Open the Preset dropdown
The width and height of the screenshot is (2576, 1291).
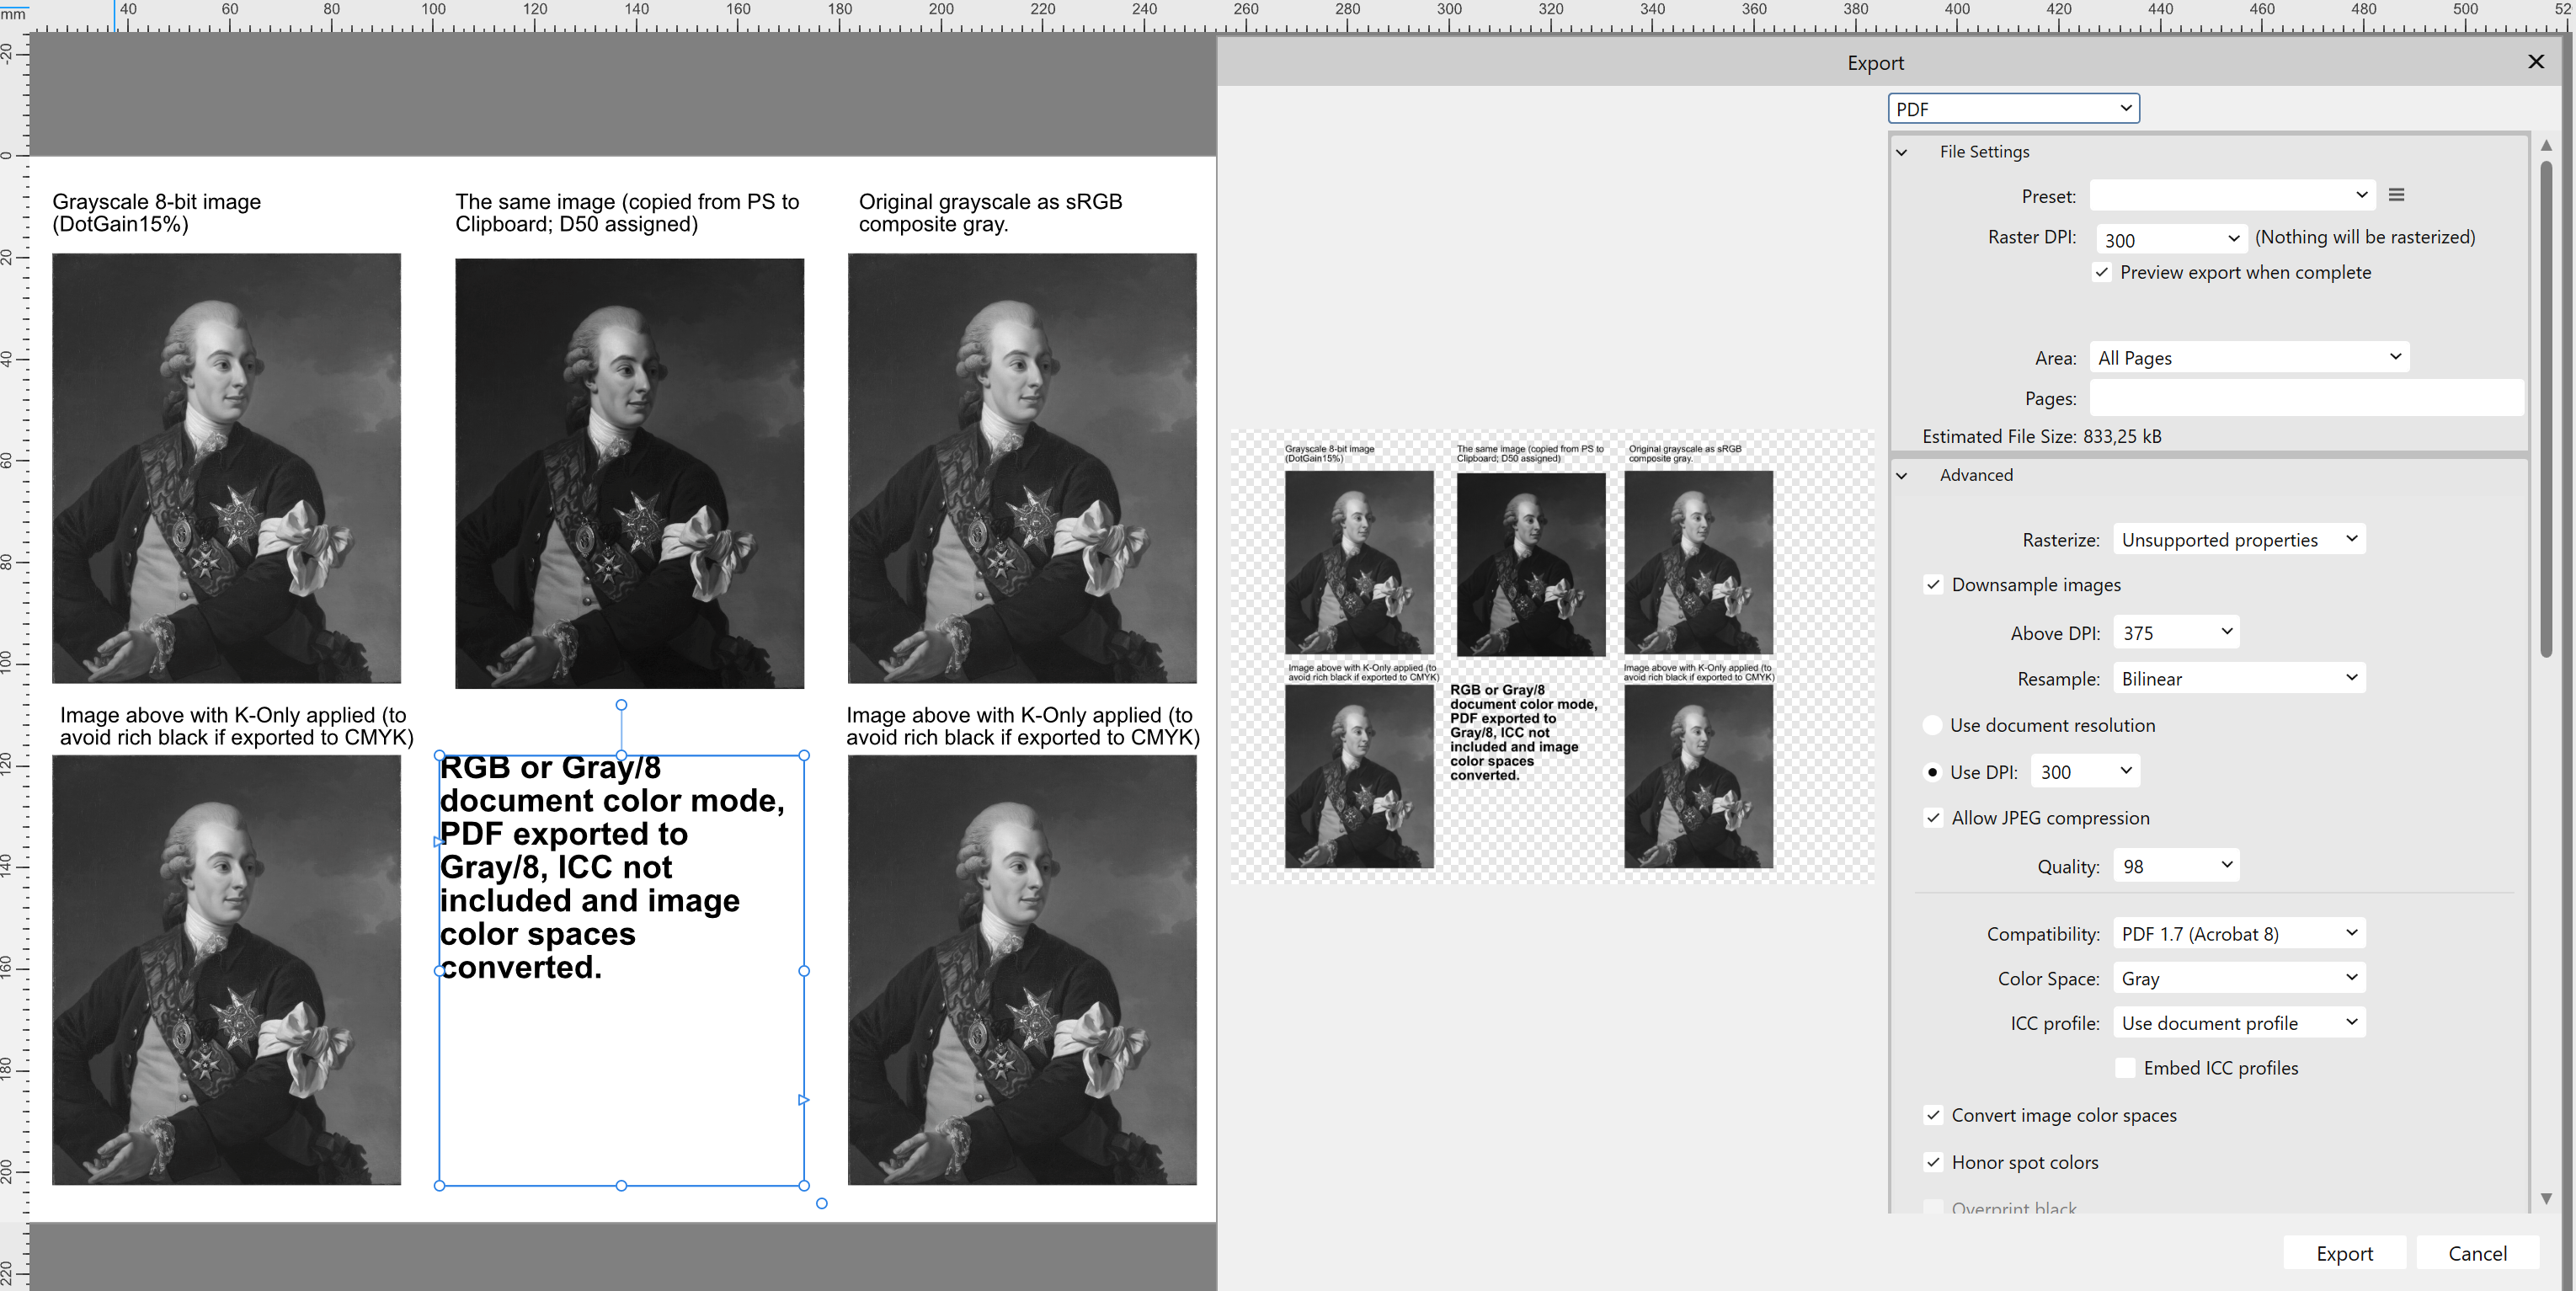click(2231, 195)
